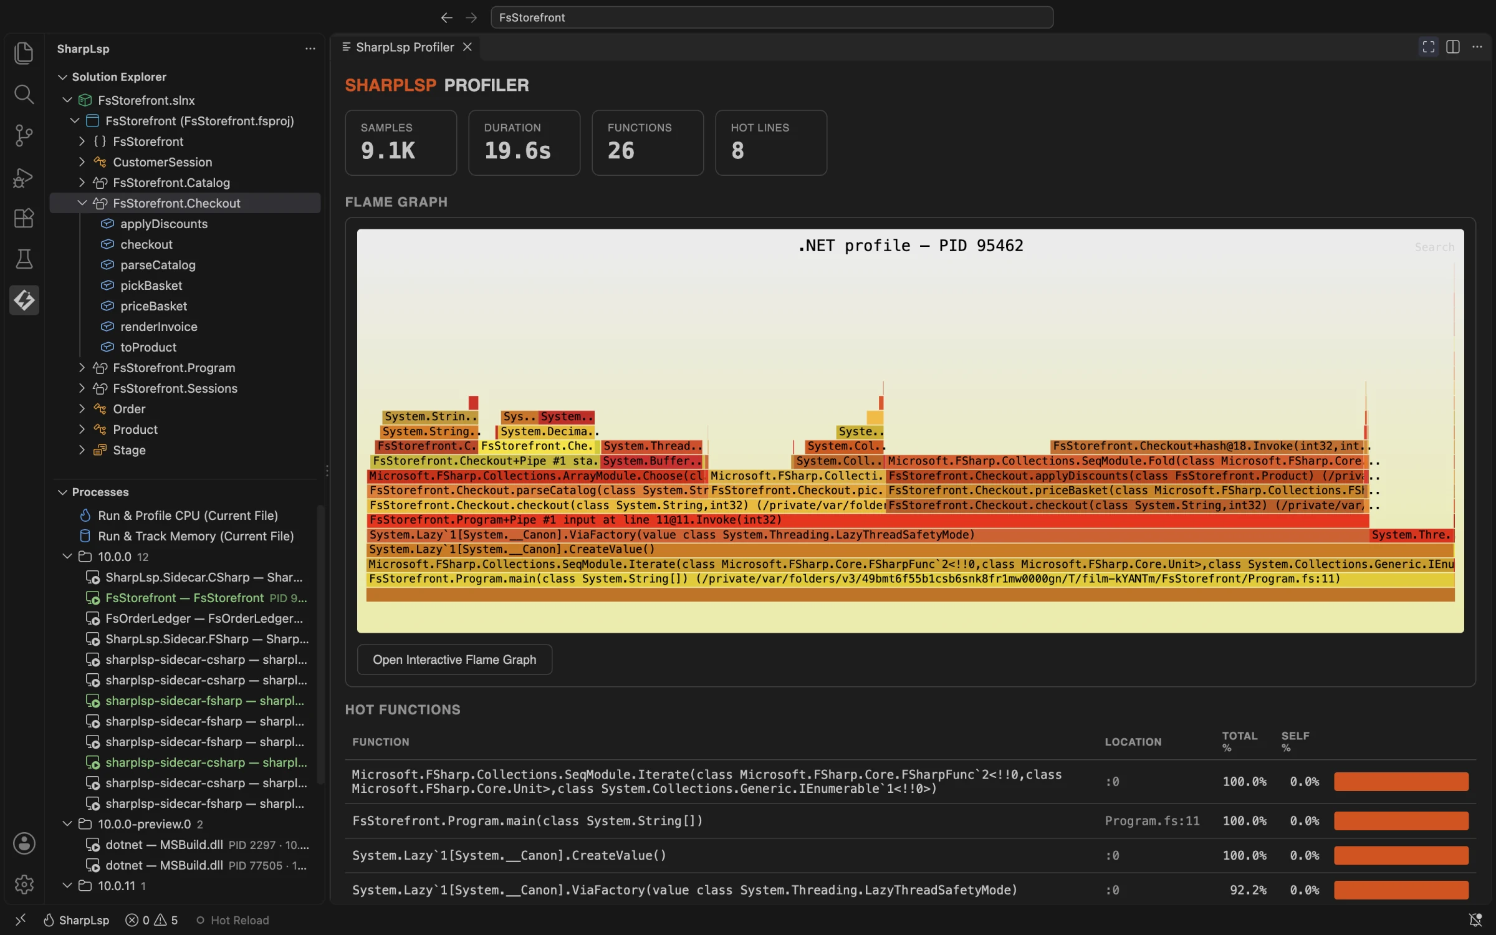Expand the CustomerSession node
This screenshot has width=1496, height=935.
point(82,162)
